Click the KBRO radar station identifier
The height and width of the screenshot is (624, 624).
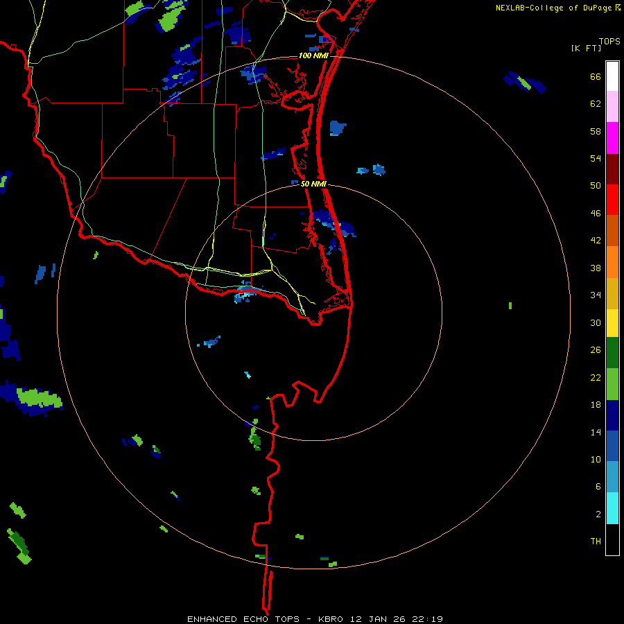332,619
